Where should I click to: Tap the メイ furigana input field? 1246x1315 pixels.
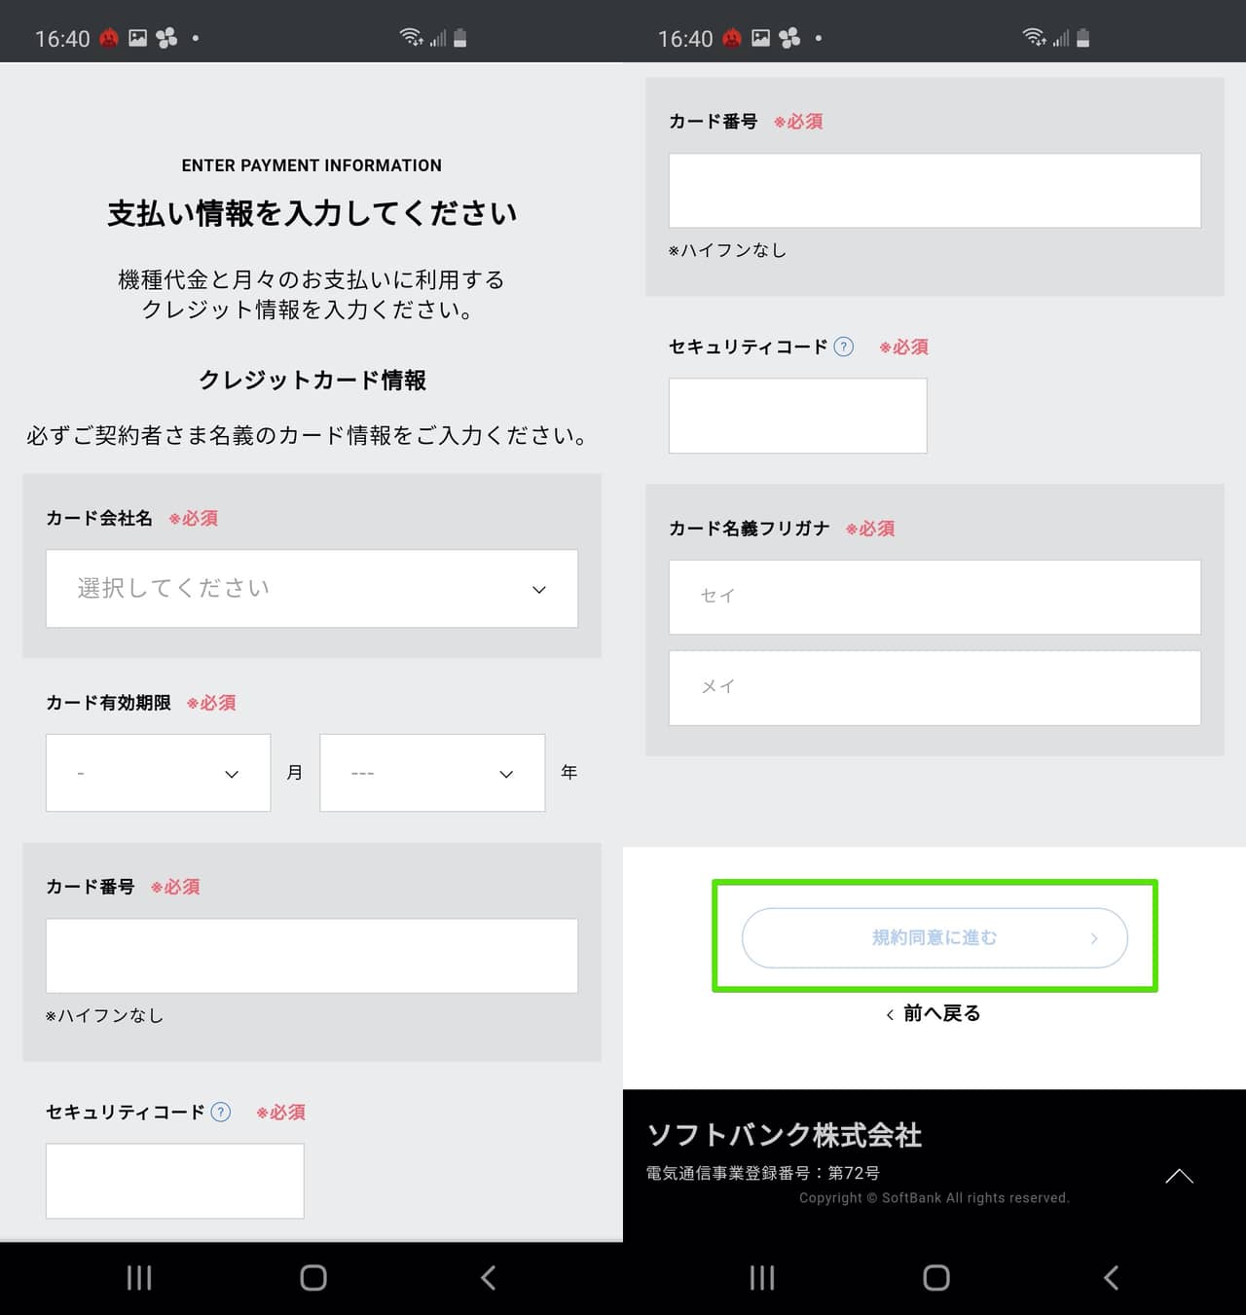coord(934,687)
